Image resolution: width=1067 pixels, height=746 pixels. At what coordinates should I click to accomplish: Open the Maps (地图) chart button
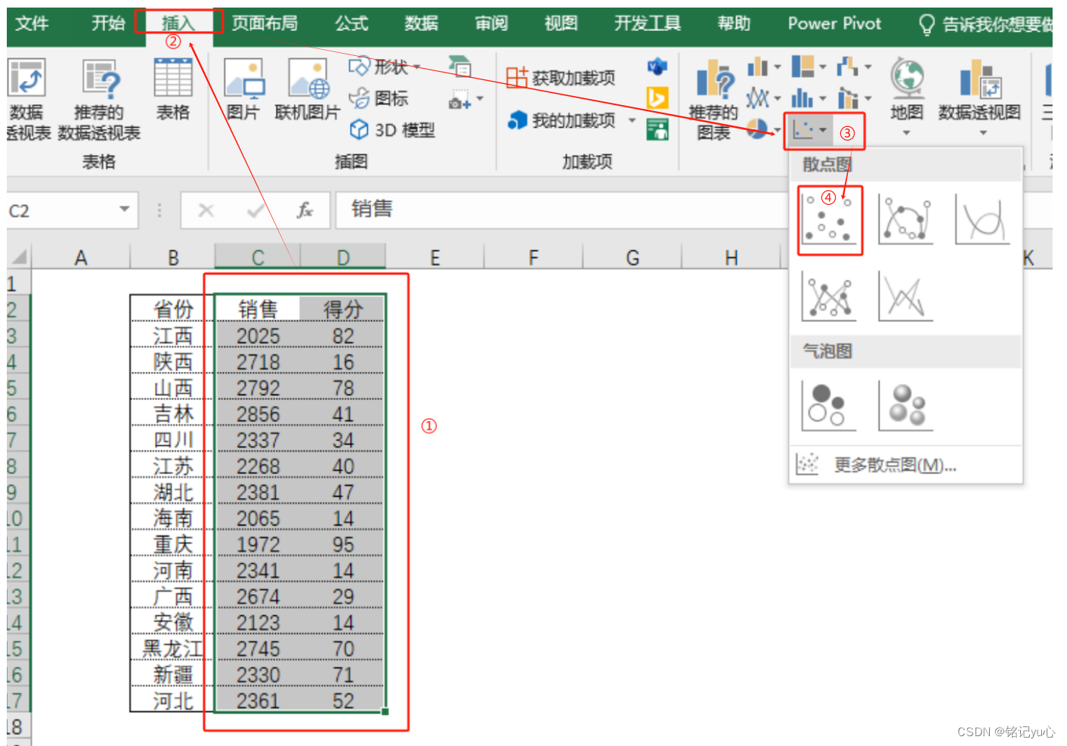[x=907, y=98]
